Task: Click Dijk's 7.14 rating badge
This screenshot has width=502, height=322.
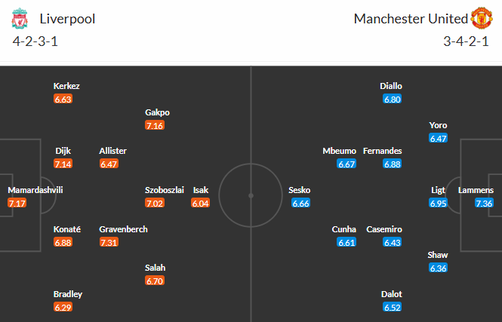Action: coord(63,164)
